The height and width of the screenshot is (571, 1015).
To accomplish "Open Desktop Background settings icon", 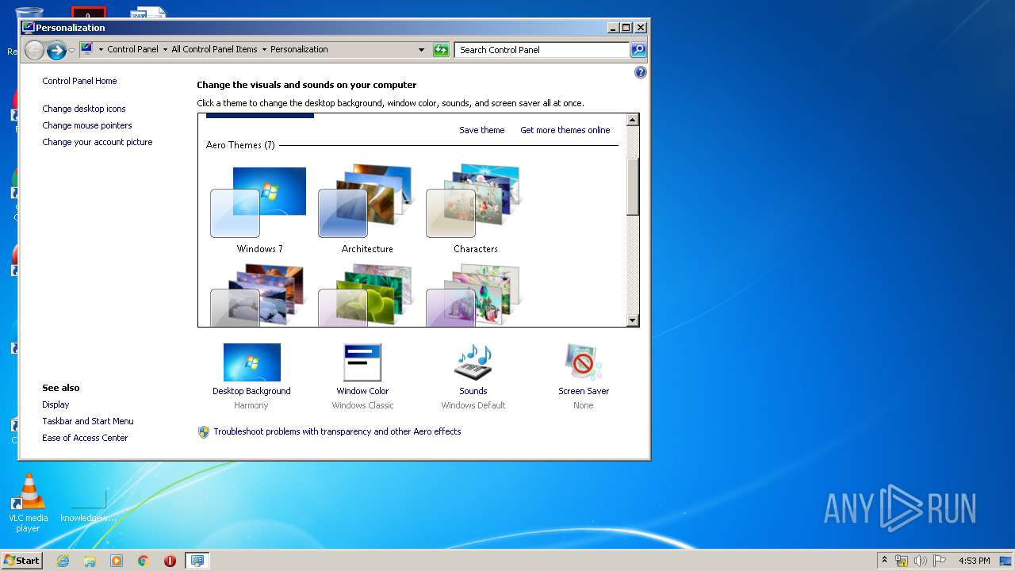I will 252,362.
